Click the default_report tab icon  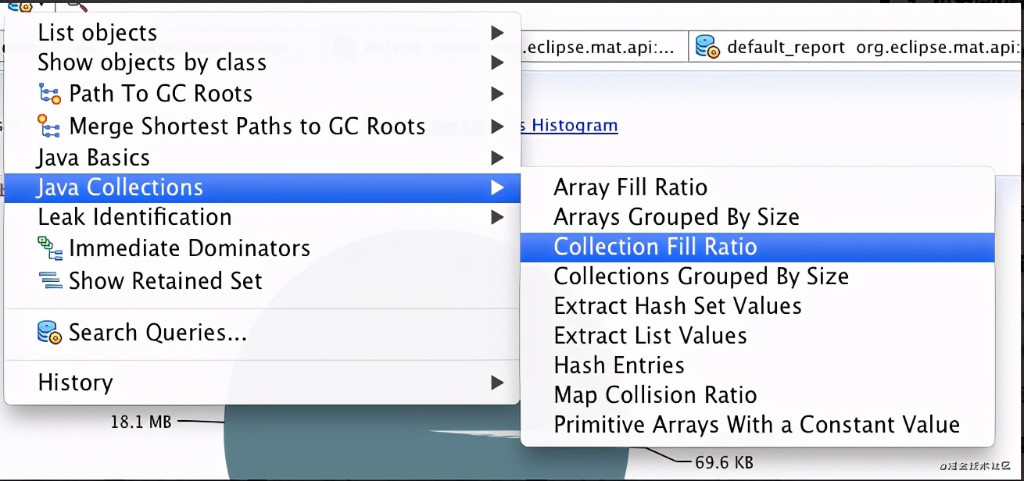coord(707,47)
